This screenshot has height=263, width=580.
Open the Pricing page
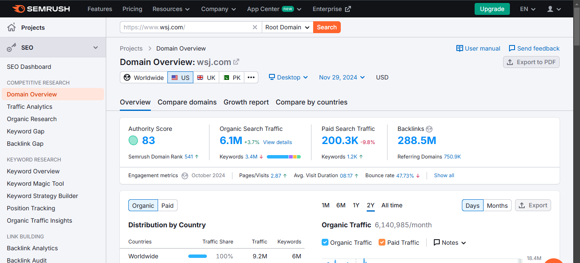(132, 9)
